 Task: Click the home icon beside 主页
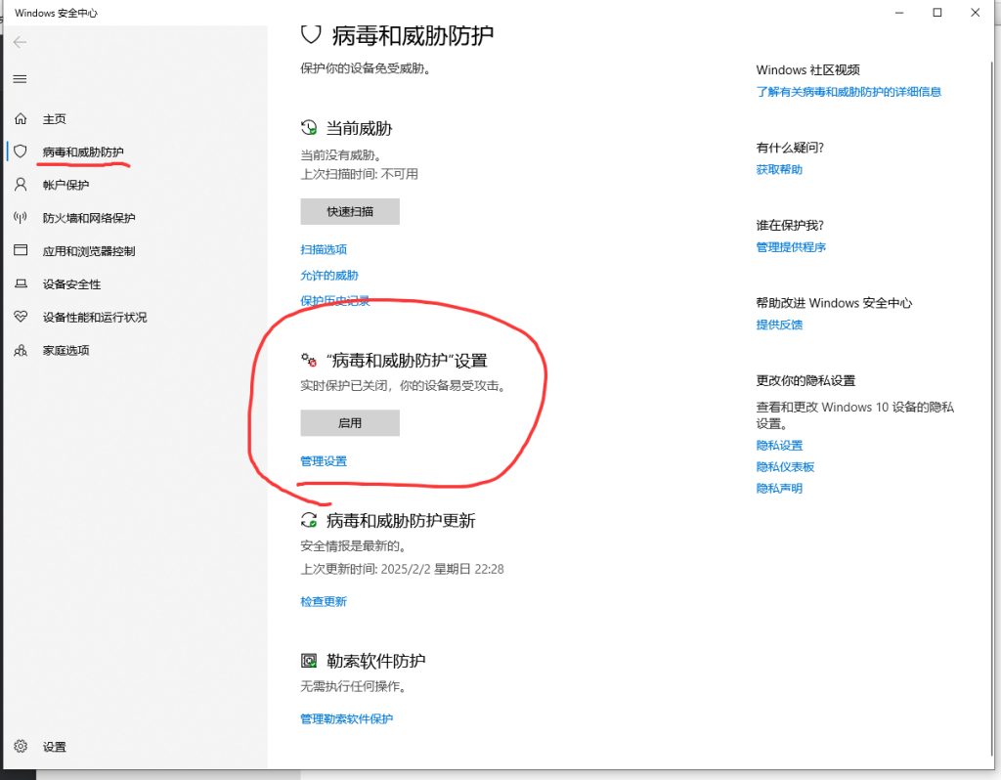[21, 118]
